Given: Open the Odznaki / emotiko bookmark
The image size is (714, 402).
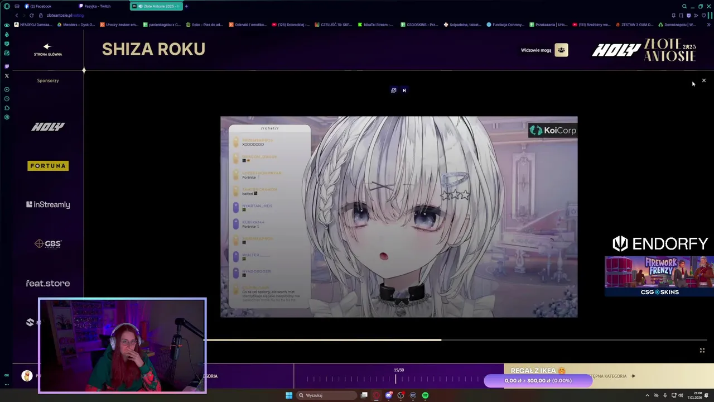Looking at the screenshot, I should [x=248, y=25].
